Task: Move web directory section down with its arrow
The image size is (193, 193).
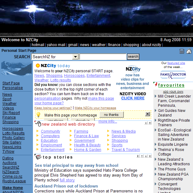Action: tap(146, 123)
